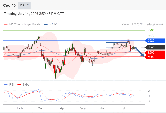Click the Jul label on time axis

[125, 108]
